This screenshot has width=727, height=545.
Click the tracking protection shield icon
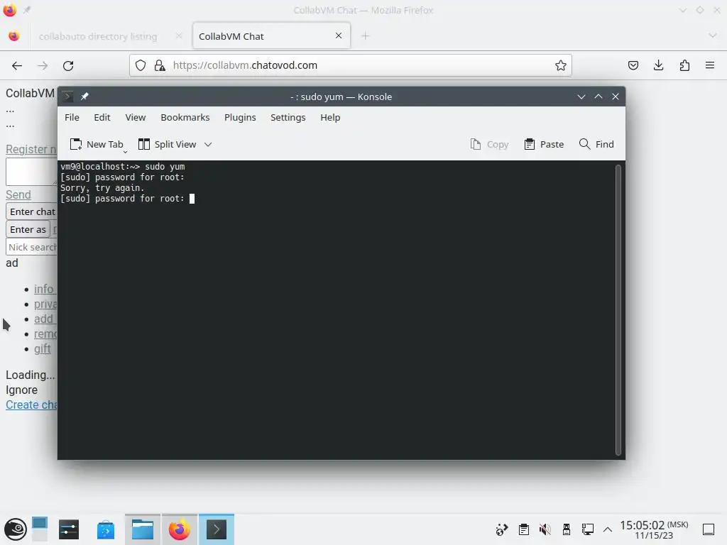pyautogui.click(x=141, y=65)
